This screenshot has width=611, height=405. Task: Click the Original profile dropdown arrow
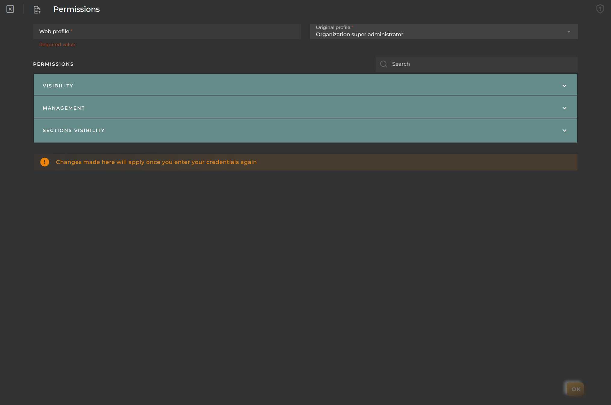point(569,32)
